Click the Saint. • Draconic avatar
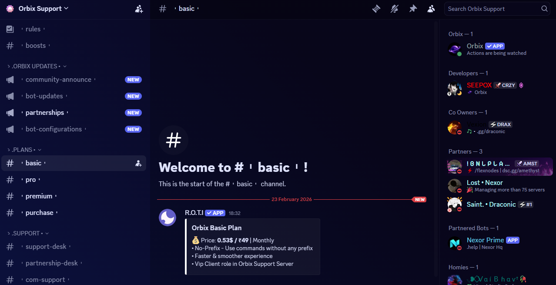 tap(455, 204)
